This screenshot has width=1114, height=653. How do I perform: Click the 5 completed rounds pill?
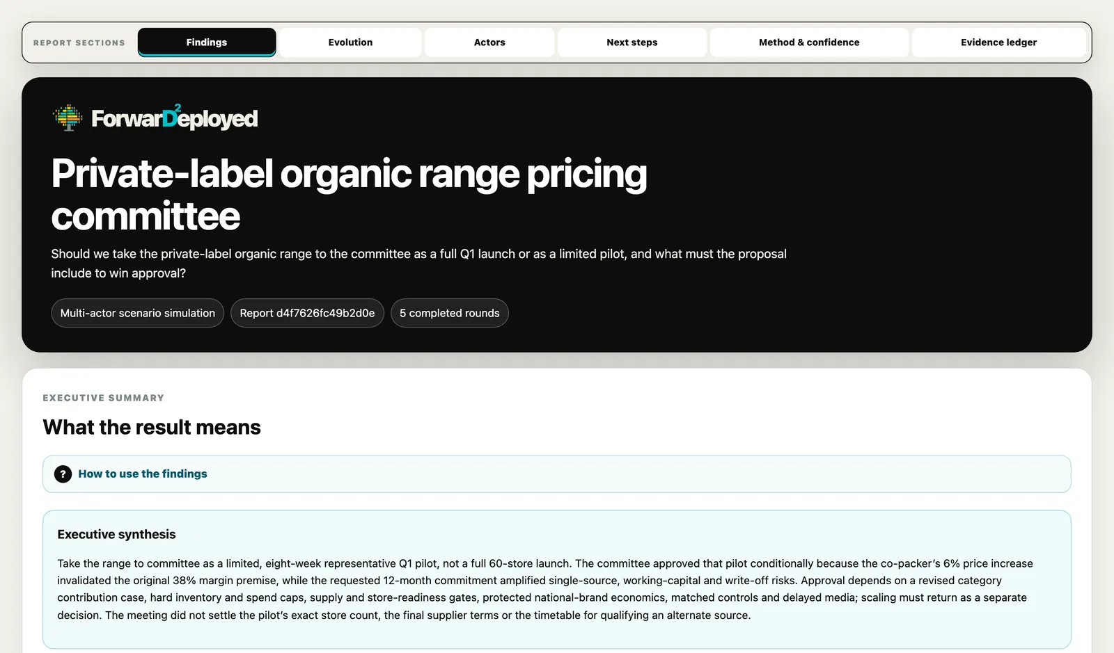[450, 313]
